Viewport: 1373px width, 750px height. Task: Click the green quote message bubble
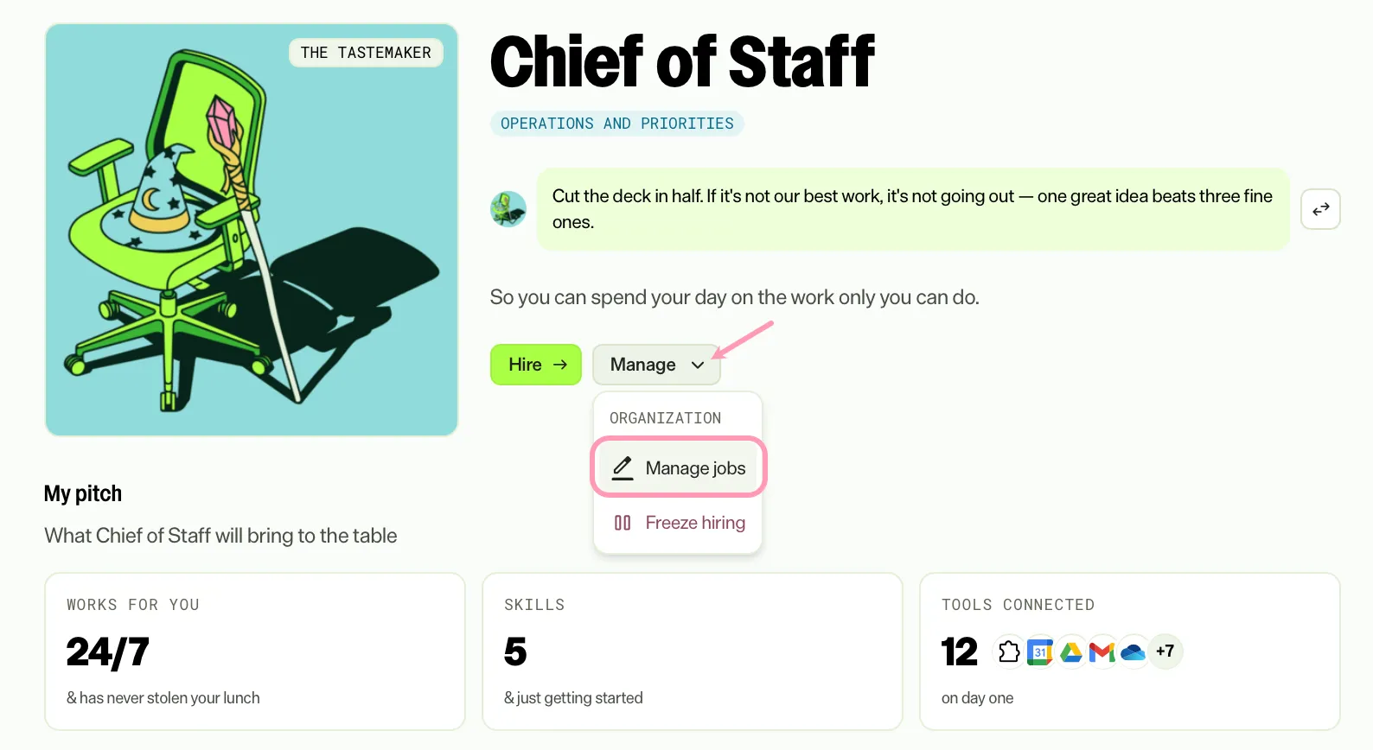913,209
